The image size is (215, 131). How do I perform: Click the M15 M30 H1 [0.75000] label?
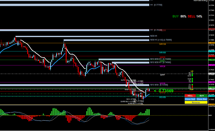(161, 59)
